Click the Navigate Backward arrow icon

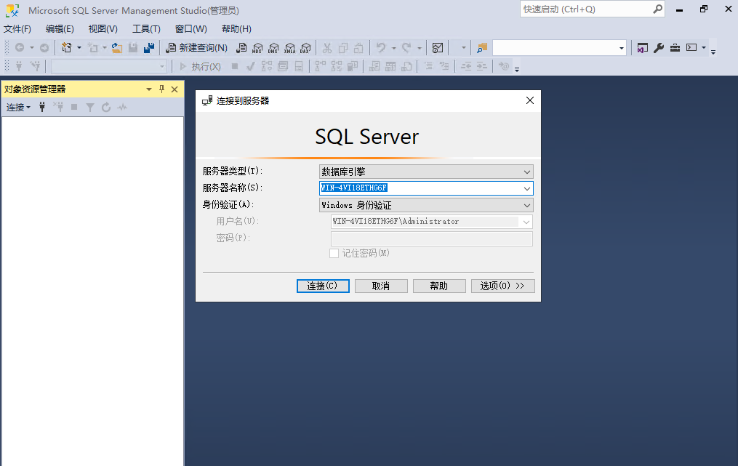pyautogui.click(x=20, y=47)
